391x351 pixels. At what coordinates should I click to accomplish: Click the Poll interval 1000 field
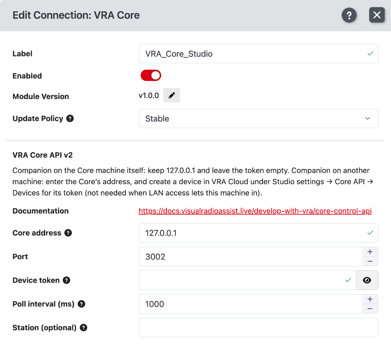point(250,304)
